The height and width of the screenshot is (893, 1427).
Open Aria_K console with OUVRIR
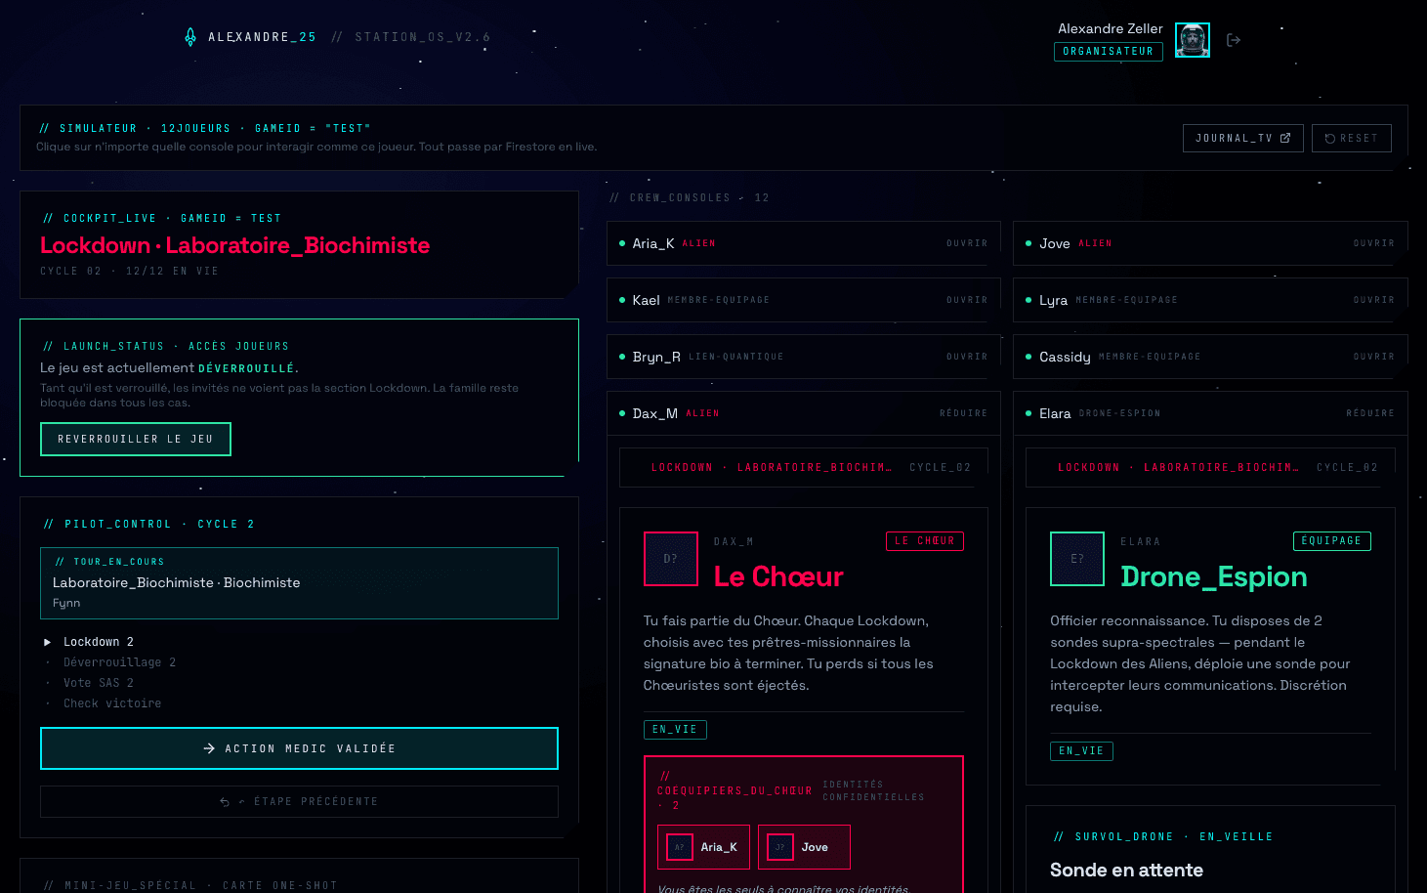(x=967, y=243)
